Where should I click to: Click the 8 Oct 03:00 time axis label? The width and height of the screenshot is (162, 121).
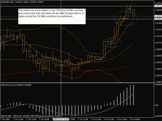pyautogui.click(x=122, y=119)
